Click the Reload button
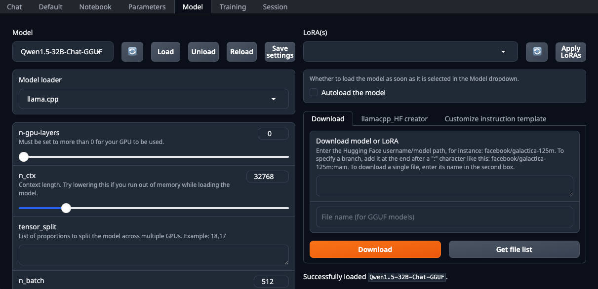 tap(241, 52)
